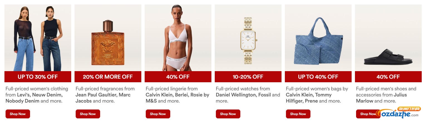Open the gold Daniel Wellington watch image
Screen dimensions: 427x122
point(248,38)
